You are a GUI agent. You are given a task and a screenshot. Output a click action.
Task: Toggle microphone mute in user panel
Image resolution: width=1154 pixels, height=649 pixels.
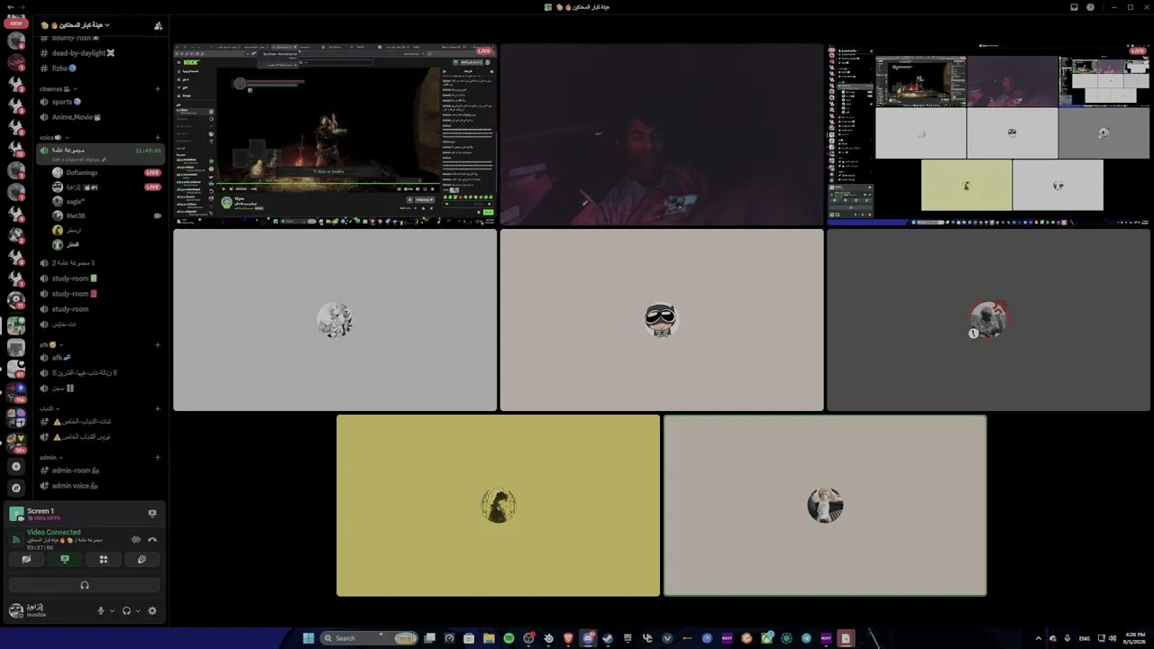pos(101,610)
